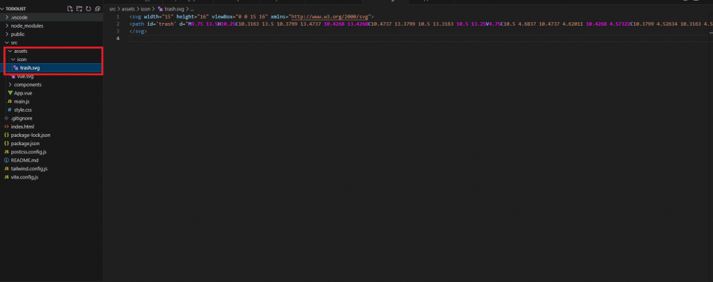Viewport: 713px width, 282px height.
Task: Click the New Folder icon in explorer header
Action: pyautogui.click(x=79, y=8)
